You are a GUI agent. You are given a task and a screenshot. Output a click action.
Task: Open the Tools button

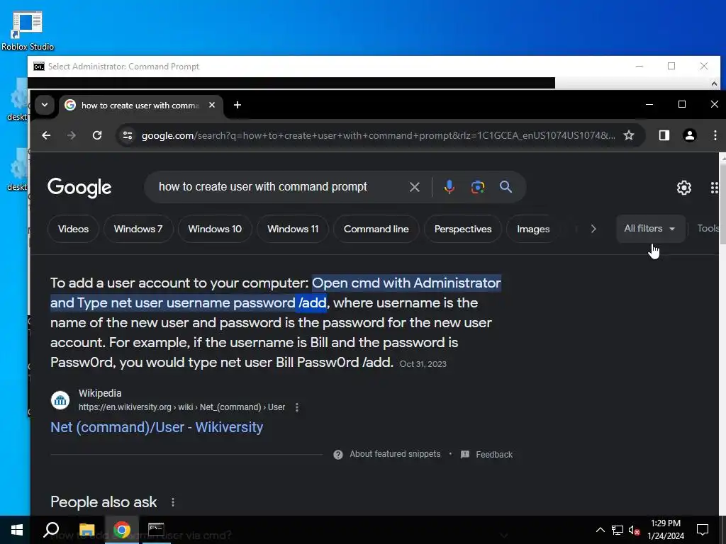tap(708, 229)
